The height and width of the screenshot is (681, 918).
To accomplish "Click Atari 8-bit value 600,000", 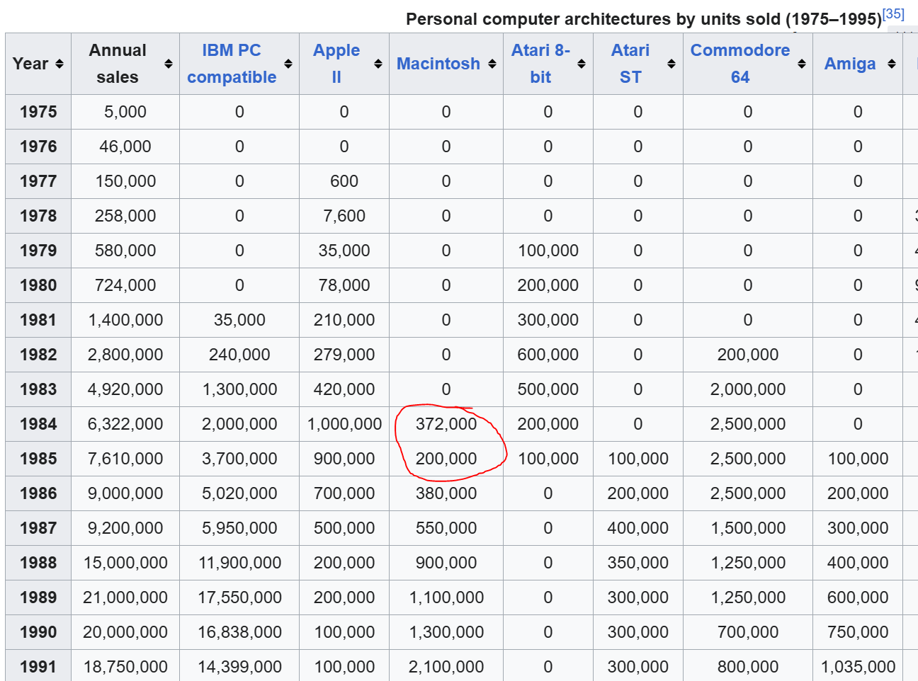I will pyautogui.click(x=548, y=355).
